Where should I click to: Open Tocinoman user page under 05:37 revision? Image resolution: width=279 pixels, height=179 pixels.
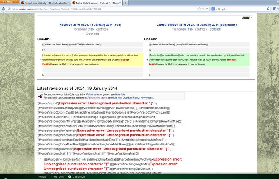[80, 29]
